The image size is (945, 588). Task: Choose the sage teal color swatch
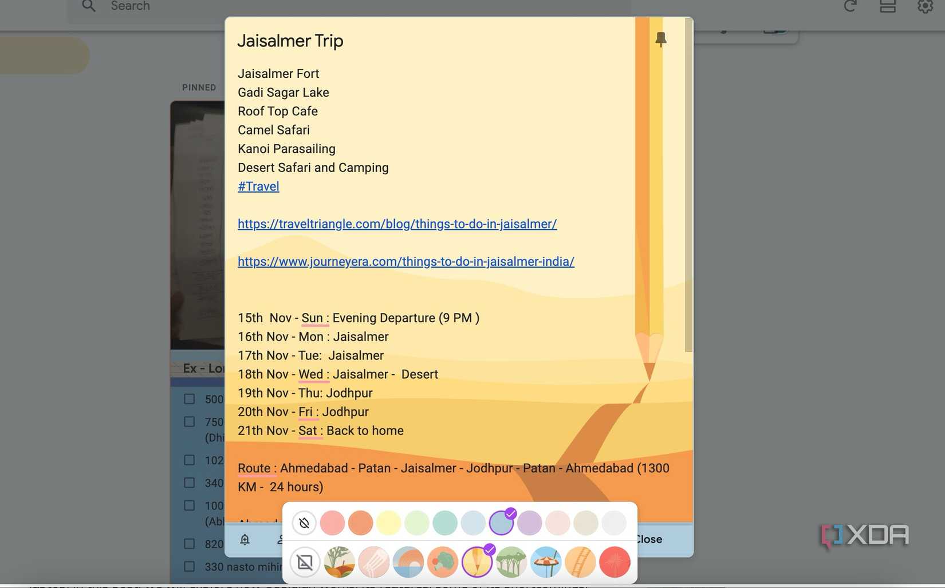click(445, 523)
